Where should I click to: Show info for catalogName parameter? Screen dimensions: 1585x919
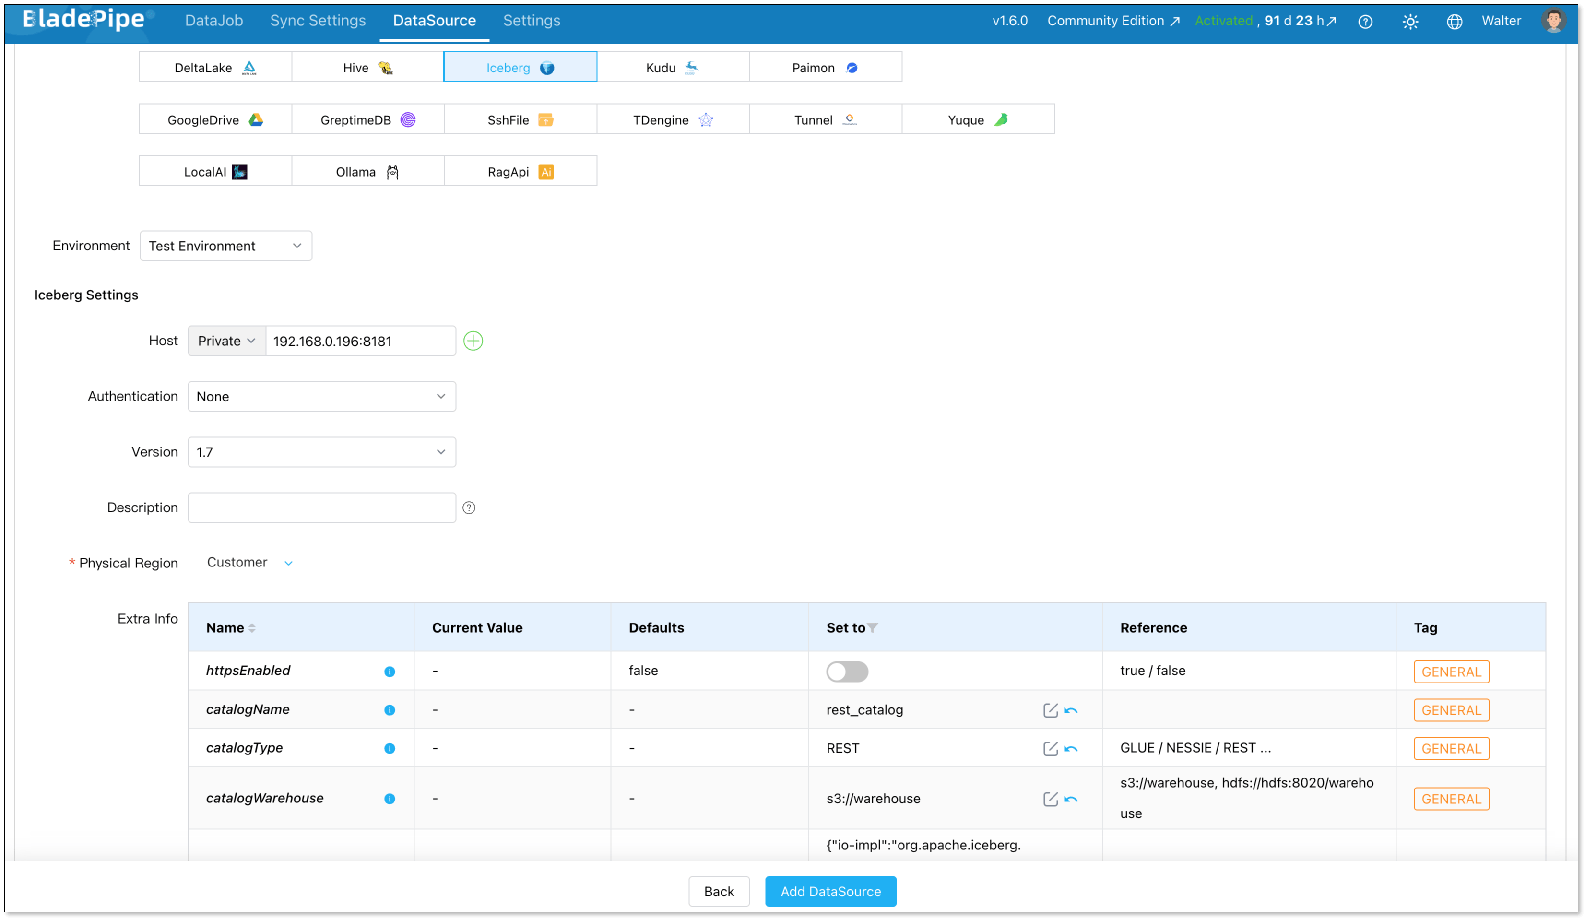(x=390, y=709)
